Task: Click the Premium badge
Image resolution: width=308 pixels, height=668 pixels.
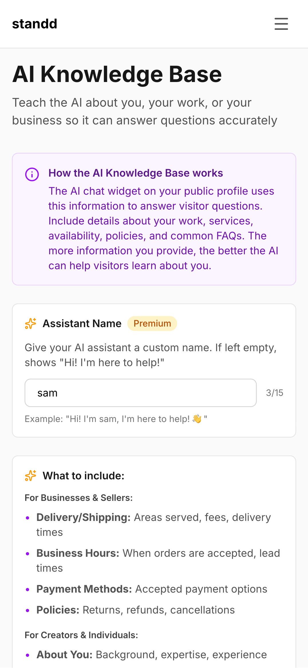Action: pyautogui.click(x=152, y=323)
